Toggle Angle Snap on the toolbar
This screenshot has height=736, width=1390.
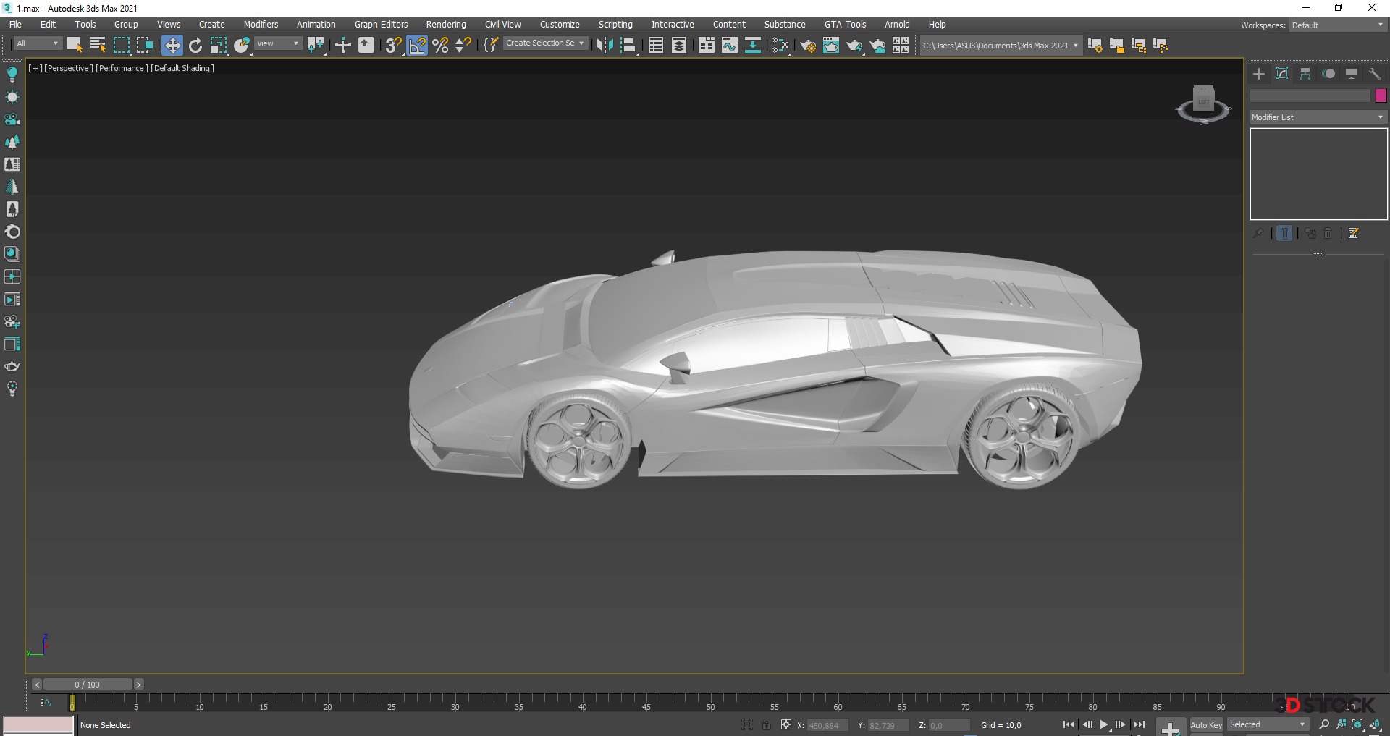(417, 45)
